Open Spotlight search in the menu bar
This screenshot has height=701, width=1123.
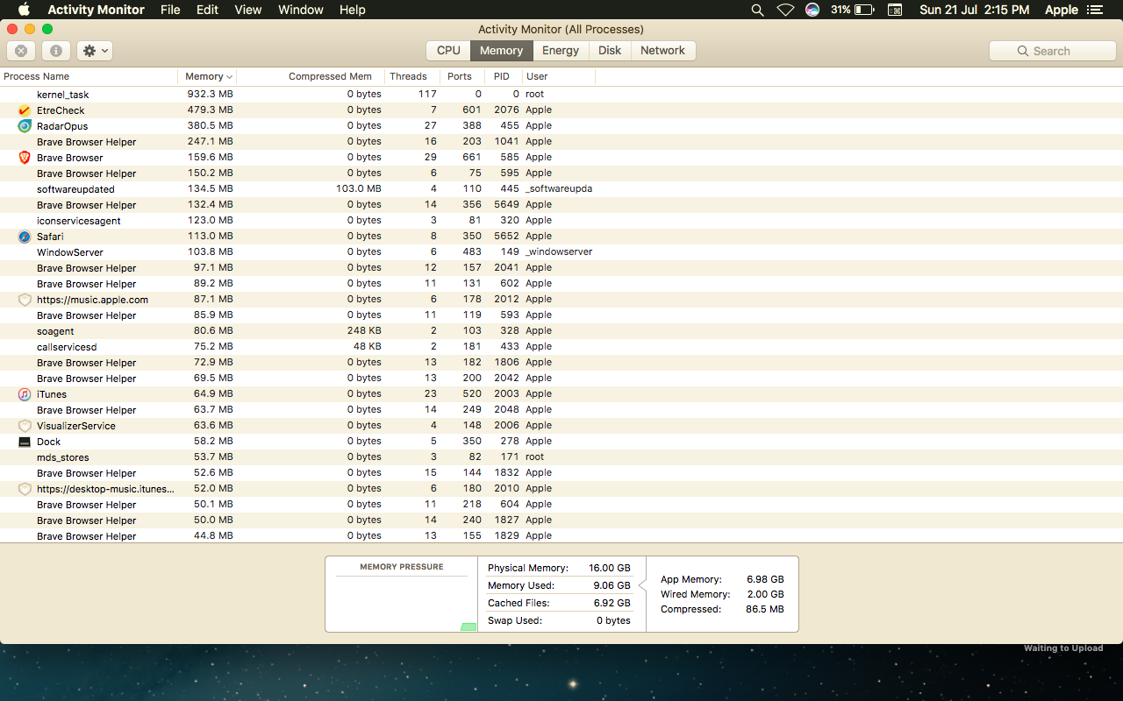tap(757, 10)
